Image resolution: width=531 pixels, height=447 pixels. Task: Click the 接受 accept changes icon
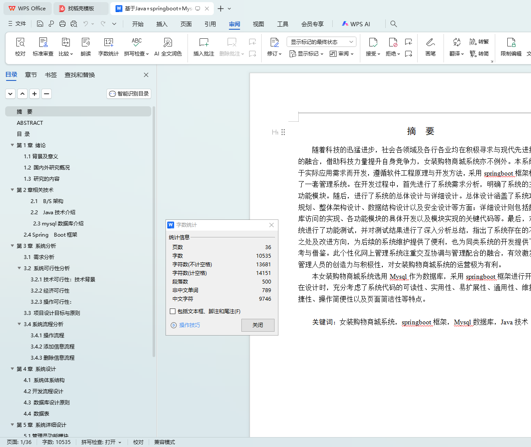373,42
